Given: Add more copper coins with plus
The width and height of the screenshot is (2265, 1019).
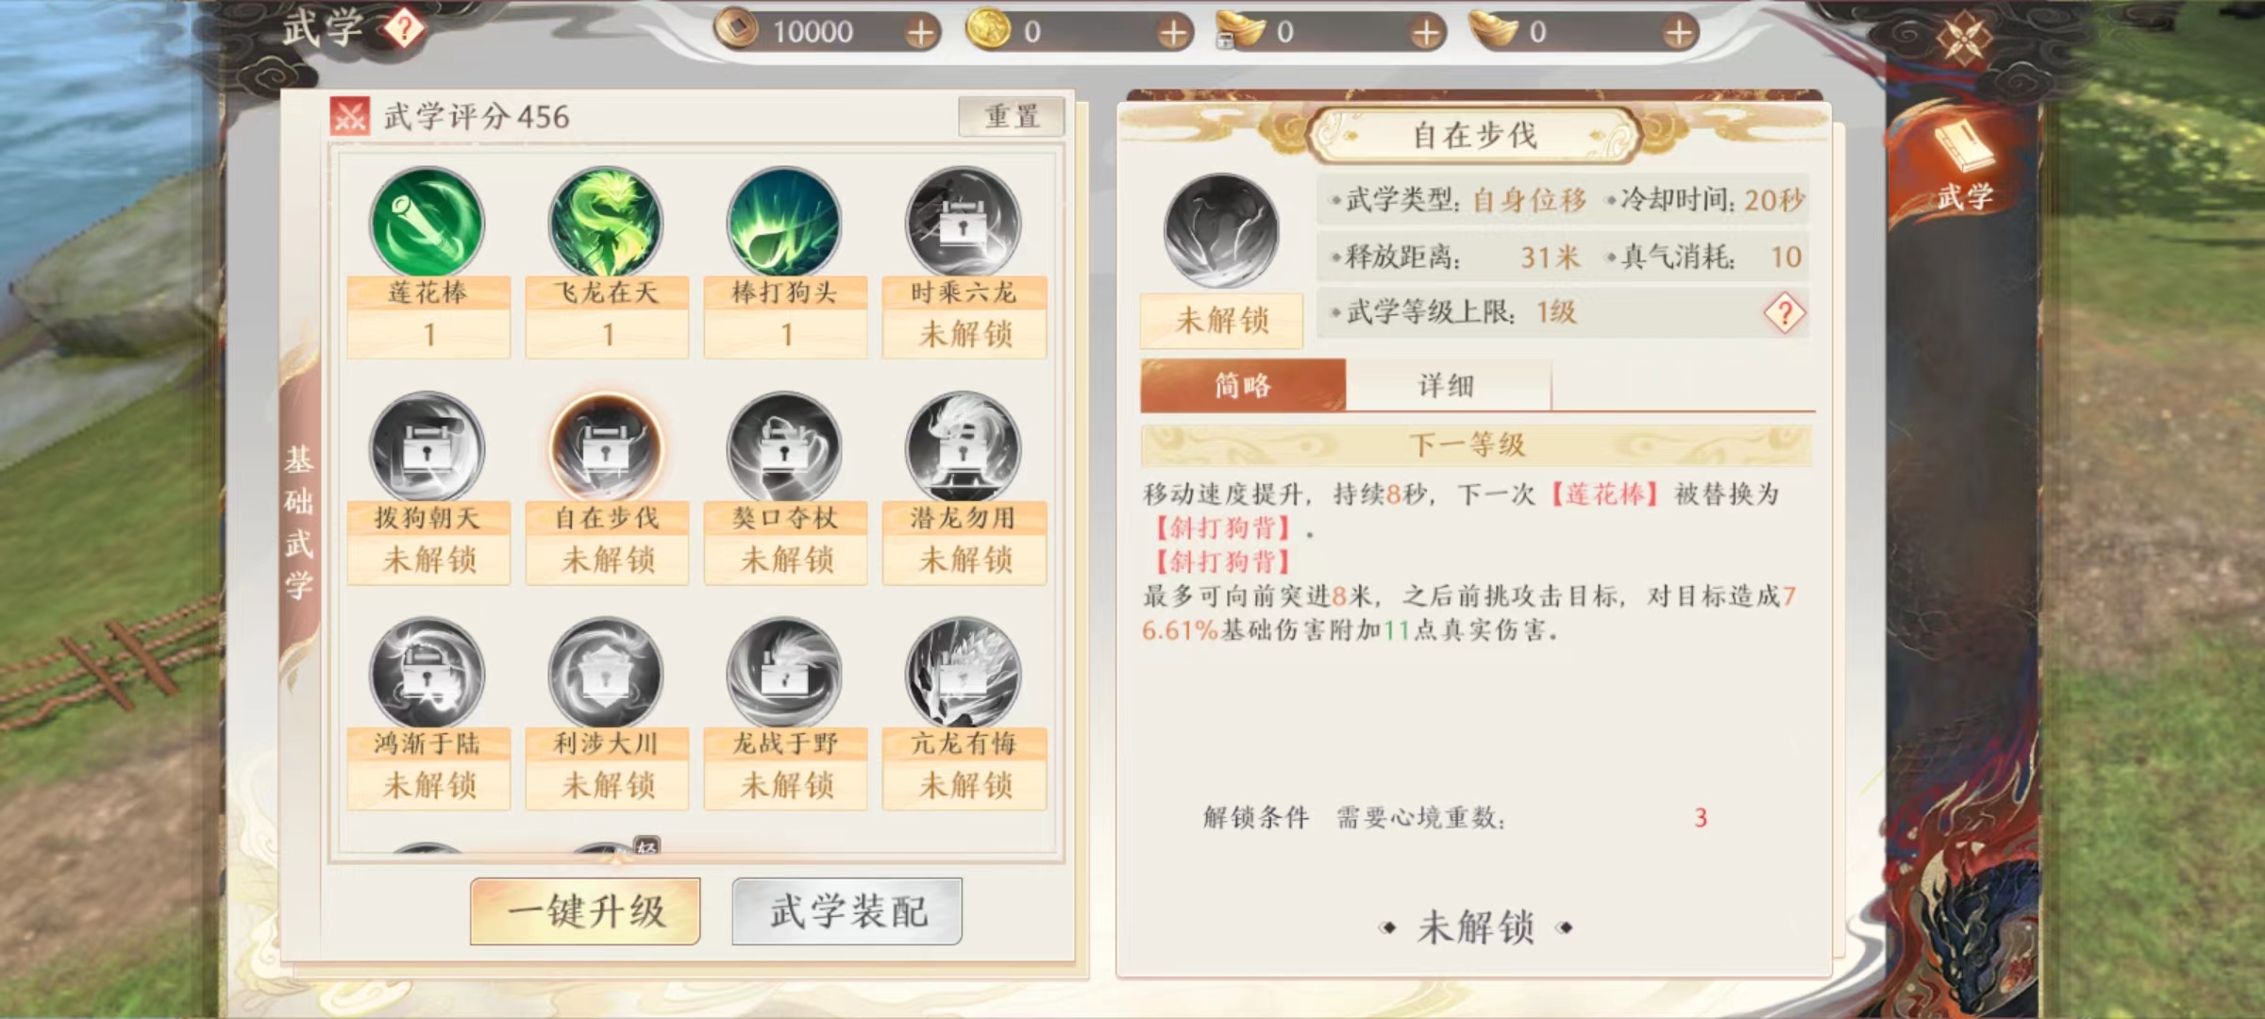Looking at the screenshot, I should coord(920,33).
